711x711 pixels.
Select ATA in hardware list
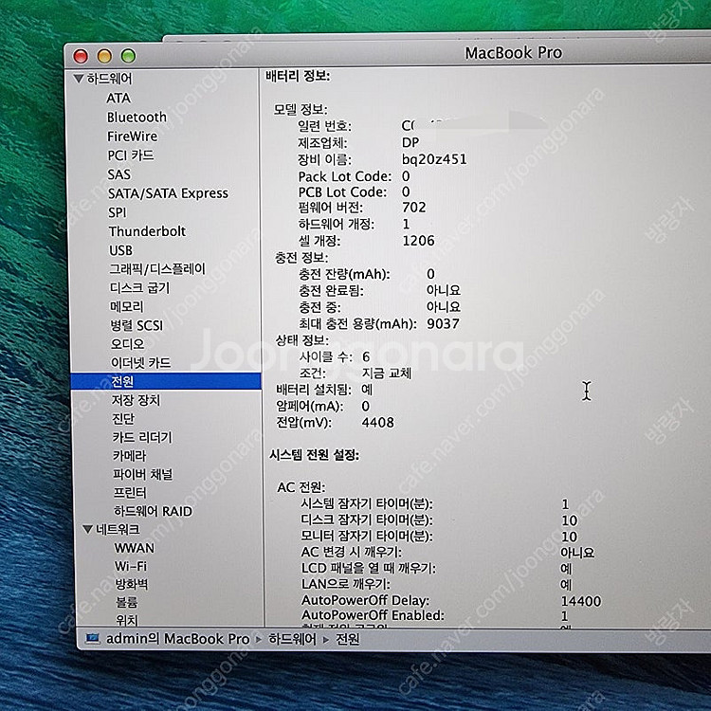click(x=118, y=98)
